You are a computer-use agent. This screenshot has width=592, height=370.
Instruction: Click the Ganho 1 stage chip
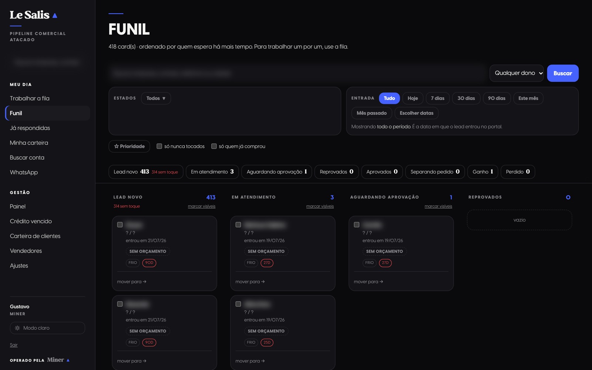point(483,172)
